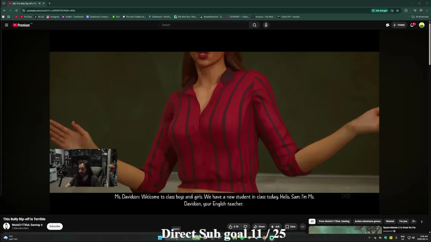Select the From MoistCr1TiKaL Gaming chip

(x=334, y=221)
